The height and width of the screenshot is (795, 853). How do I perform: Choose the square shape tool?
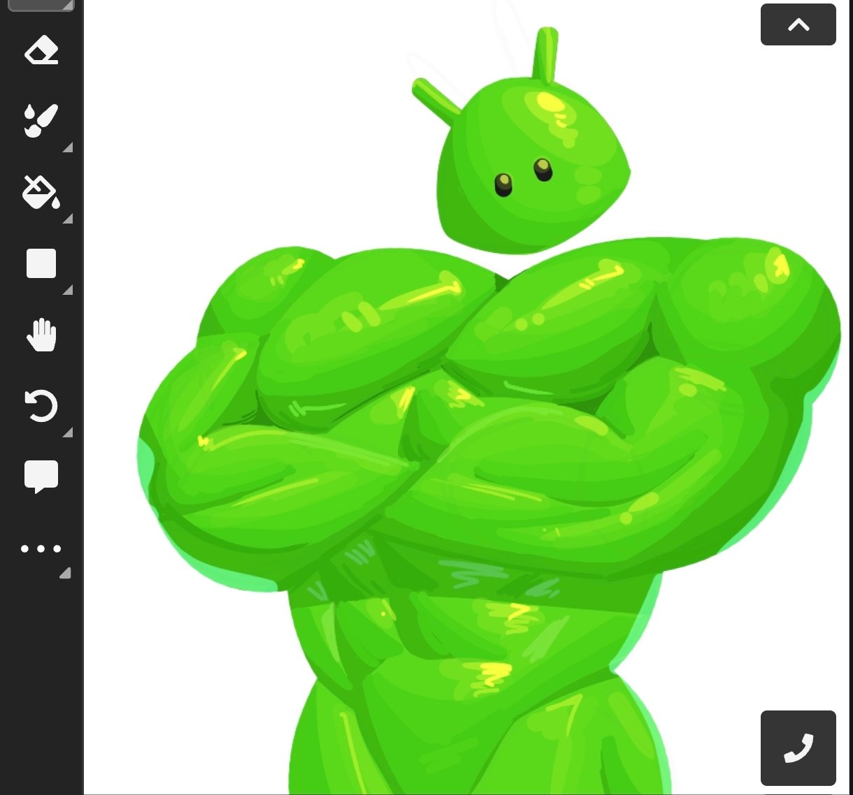tap(41, 263)
